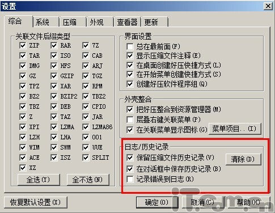Open 菜单项目 menu items dialog

point(235,129)
